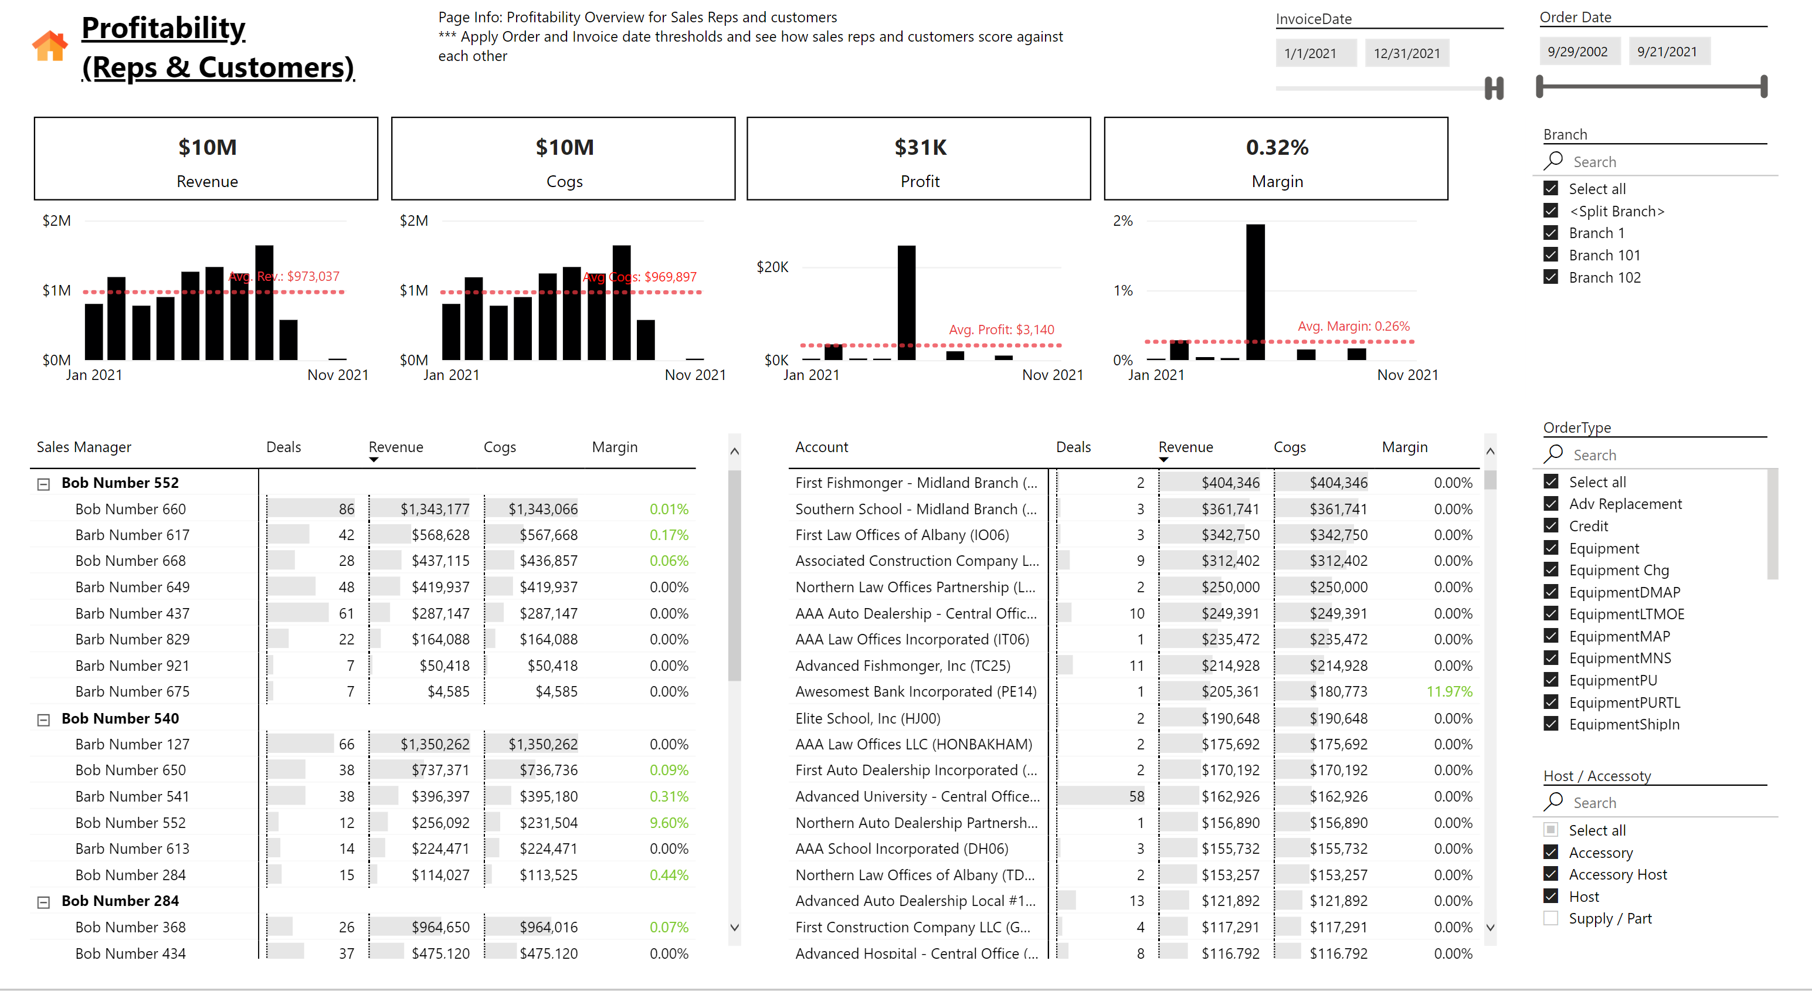Image resolution: width=1812 pixels, height=991 pixels.
Task: Click sort arrow under Account table Revenue header
Action: pos(1163,460)
